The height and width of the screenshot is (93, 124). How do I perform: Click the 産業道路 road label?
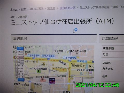82,61
